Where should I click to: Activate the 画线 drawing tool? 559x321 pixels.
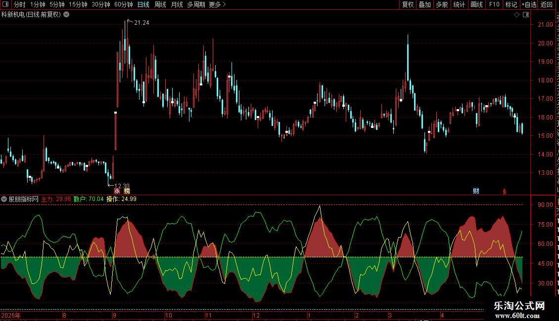pyautogui.click(x=477, y=4)
